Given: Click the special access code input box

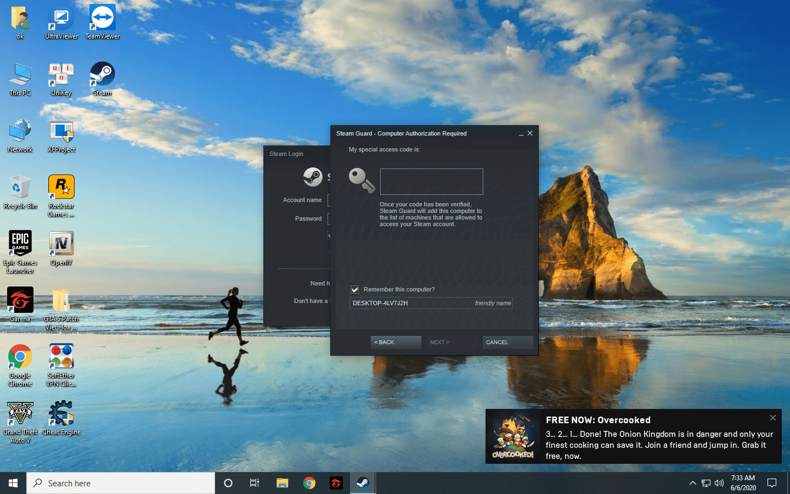Looking at the screenshot, I should tap(432, 182).
